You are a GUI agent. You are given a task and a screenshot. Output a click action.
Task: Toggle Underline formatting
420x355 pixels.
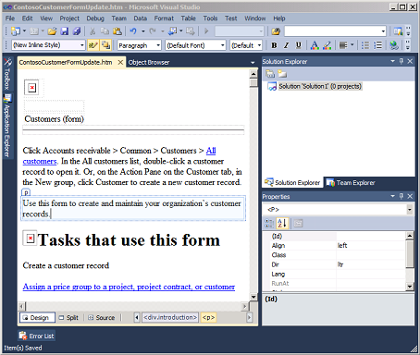click(x=298, y=45)
